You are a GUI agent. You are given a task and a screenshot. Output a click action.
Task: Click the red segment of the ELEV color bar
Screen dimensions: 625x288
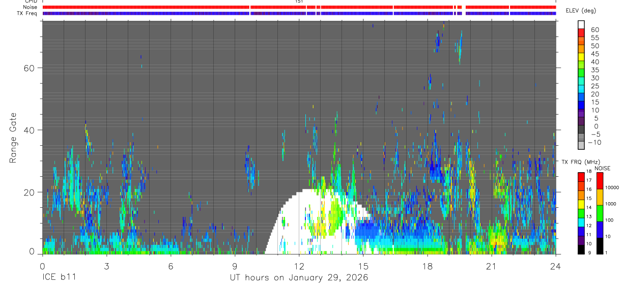(582, 32)
